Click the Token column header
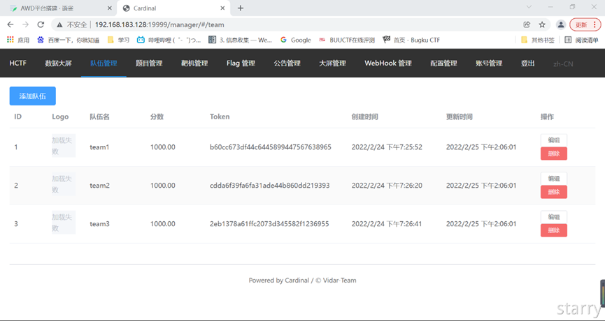 (220, 117)
